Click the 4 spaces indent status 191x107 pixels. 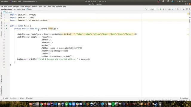[x=175, y=100]
